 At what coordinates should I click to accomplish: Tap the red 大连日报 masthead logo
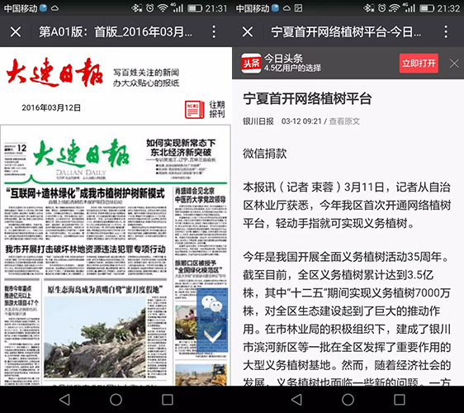[x=54, y=72]
